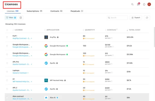The width and height of the screenshot is (155, 101).
Task: Click the note icon next to $75 per term
Action: pyautogui.click(x=112, y=38)
